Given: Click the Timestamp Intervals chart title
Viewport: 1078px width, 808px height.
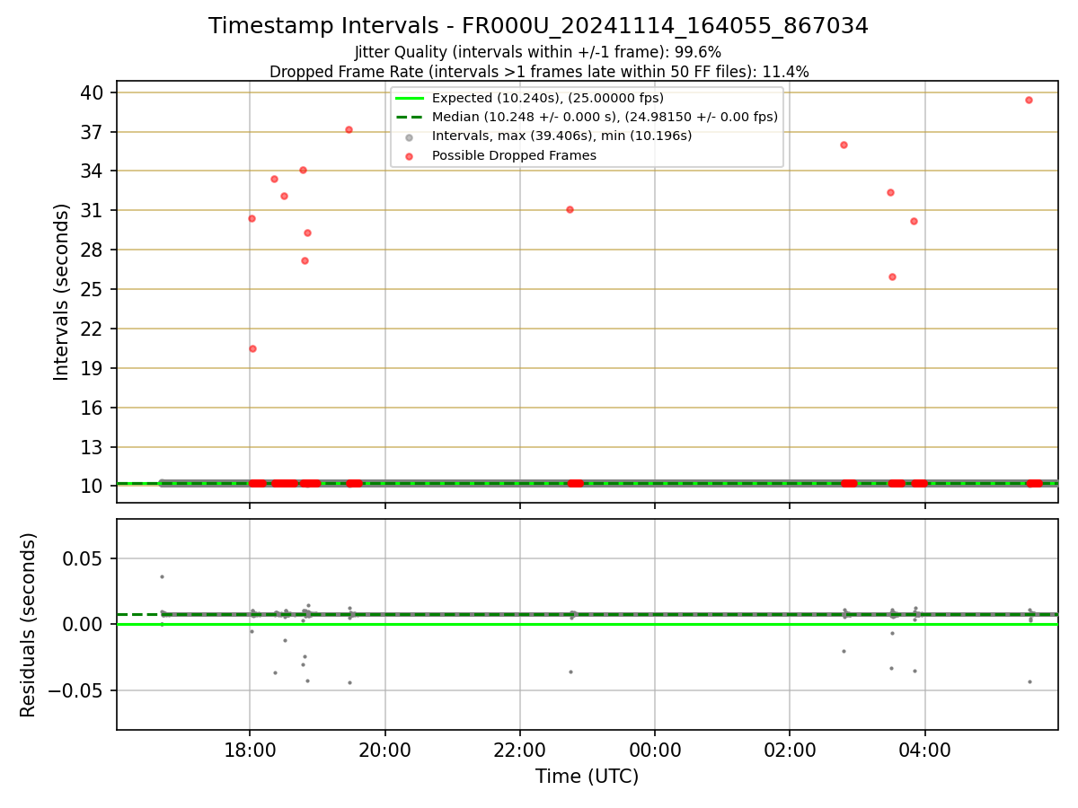Looking at the screenshot, I should point(539,26).
